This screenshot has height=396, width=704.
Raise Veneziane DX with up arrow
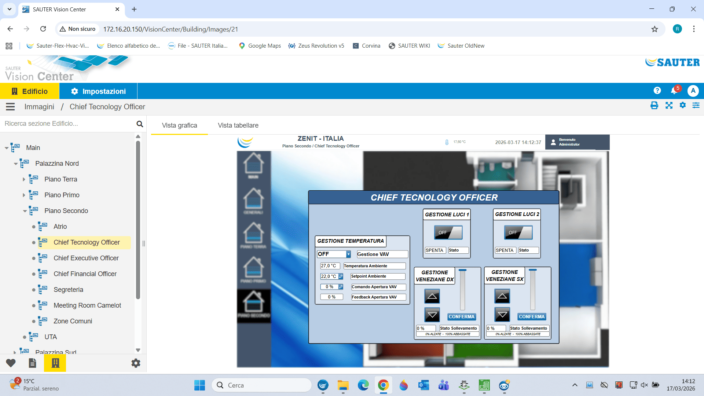pos(432,296)
